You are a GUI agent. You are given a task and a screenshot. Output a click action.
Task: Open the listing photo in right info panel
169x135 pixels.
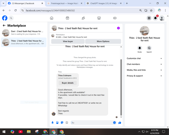(x=145, y=31)
